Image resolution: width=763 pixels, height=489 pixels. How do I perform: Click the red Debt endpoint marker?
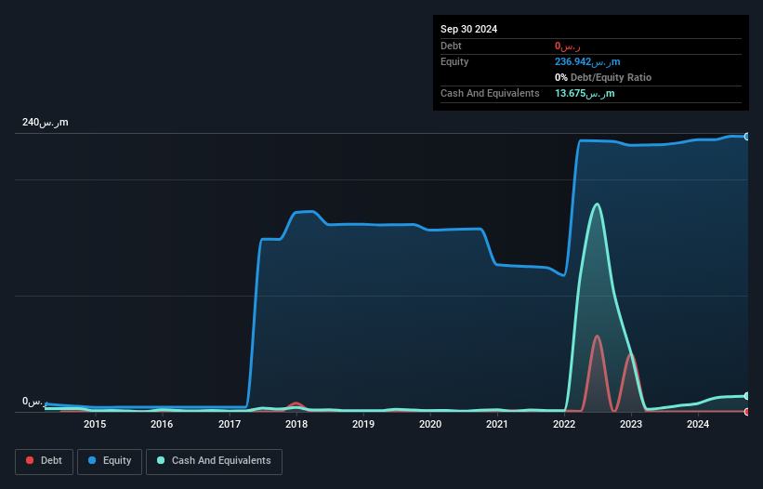pyautogui.click(x=747, y=412)
